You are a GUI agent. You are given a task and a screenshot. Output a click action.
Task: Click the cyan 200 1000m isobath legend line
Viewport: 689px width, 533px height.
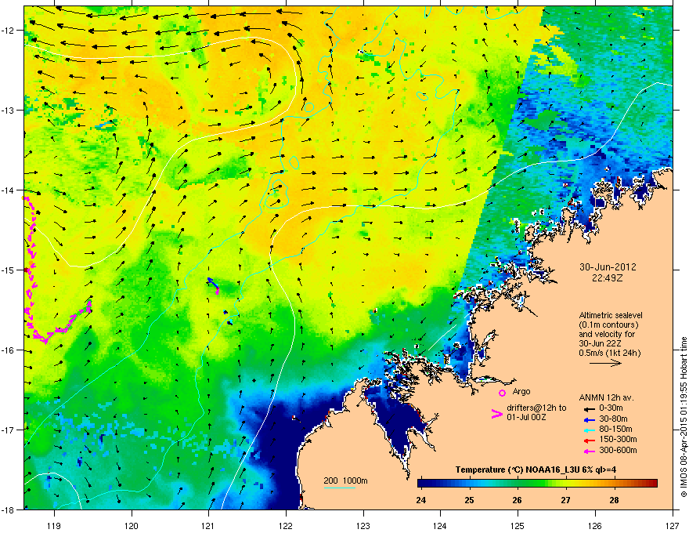[x=339, y=488]
